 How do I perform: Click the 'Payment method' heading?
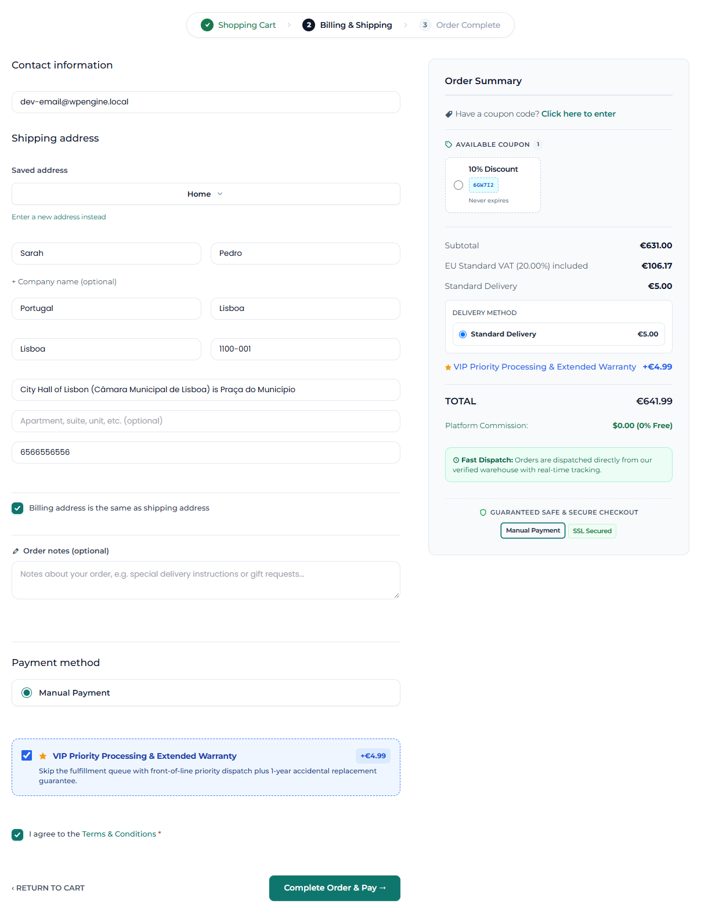(x=56, y=663)
